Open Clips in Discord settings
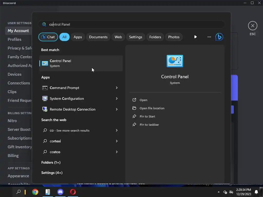Image resolution: width=263 pixels, height=197 pixels. pyautogui.click(x=12, y=92)
